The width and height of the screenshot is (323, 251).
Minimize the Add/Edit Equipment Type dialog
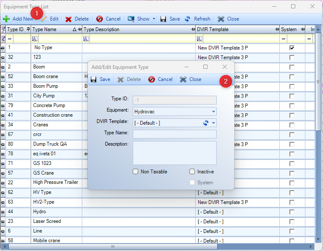(x=186, y=67)
